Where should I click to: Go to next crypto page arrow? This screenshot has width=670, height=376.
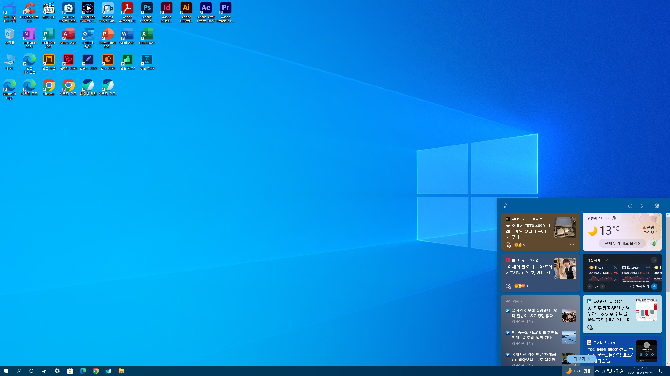602,286
